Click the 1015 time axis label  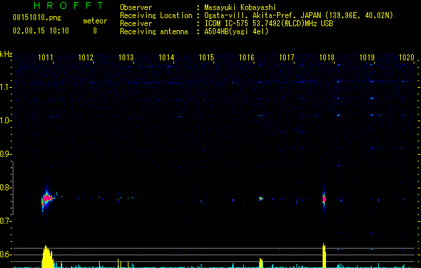pos(206,57)
